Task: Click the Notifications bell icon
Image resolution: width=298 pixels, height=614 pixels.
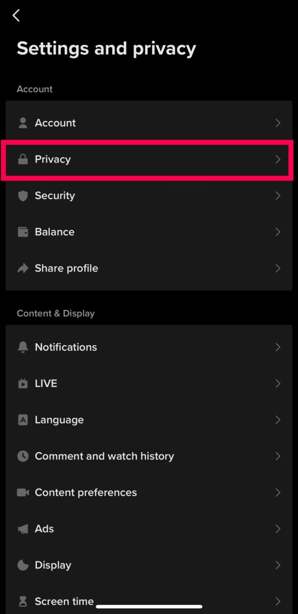Action: 22,347
